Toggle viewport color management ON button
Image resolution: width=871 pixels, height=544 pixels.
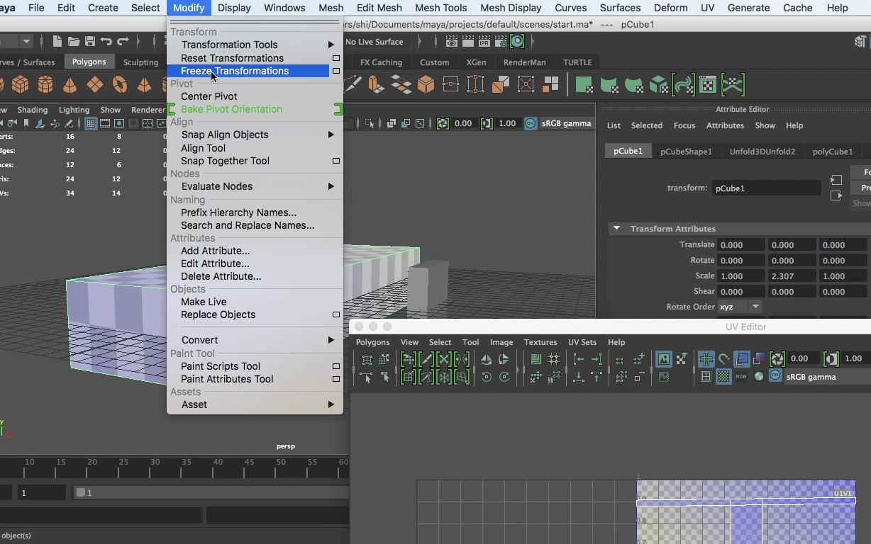pyautogui.click(x=531, y=123)
